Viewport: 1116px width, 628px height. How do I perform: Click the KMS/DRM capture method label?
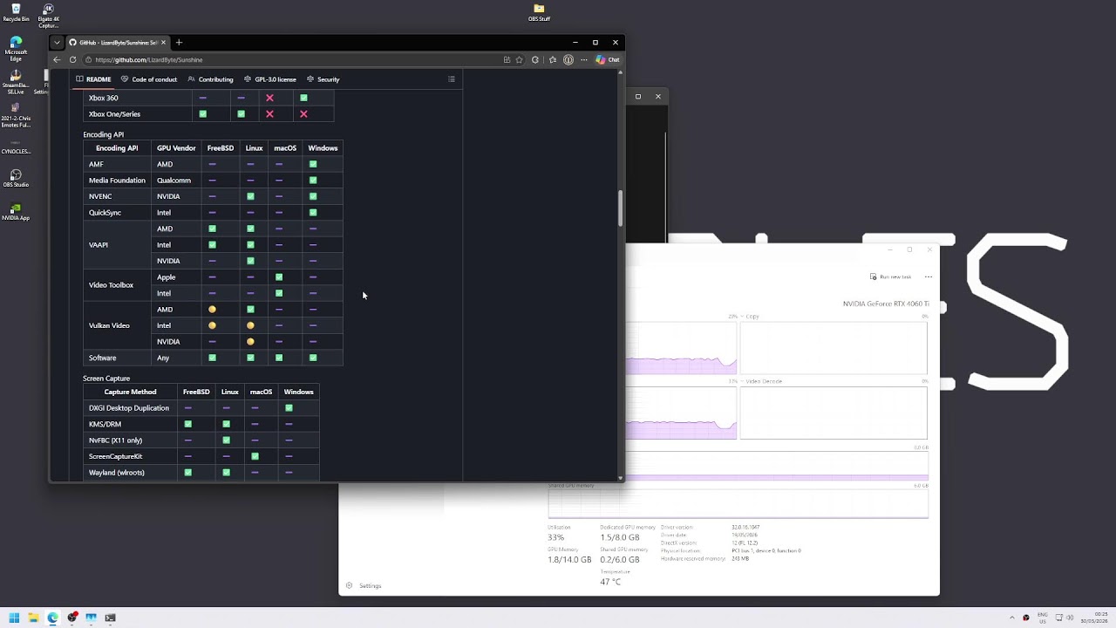click(105, 424)
